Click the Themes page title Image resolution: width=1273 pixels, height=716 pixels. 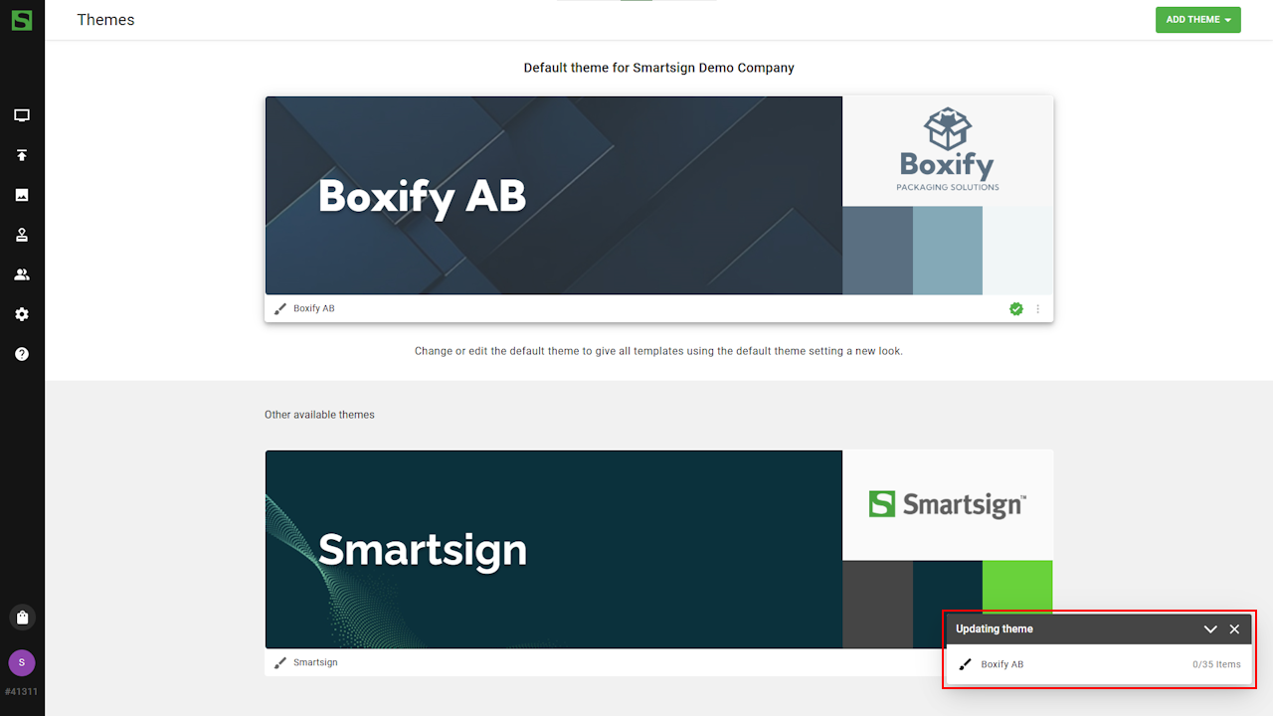[105, 20]
